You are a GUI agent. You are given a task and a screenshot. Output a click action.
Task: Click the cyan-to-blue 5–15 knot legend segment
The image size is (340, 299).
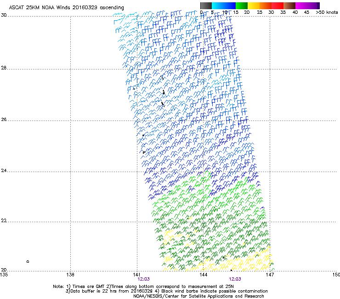click(x=224, y=6)
